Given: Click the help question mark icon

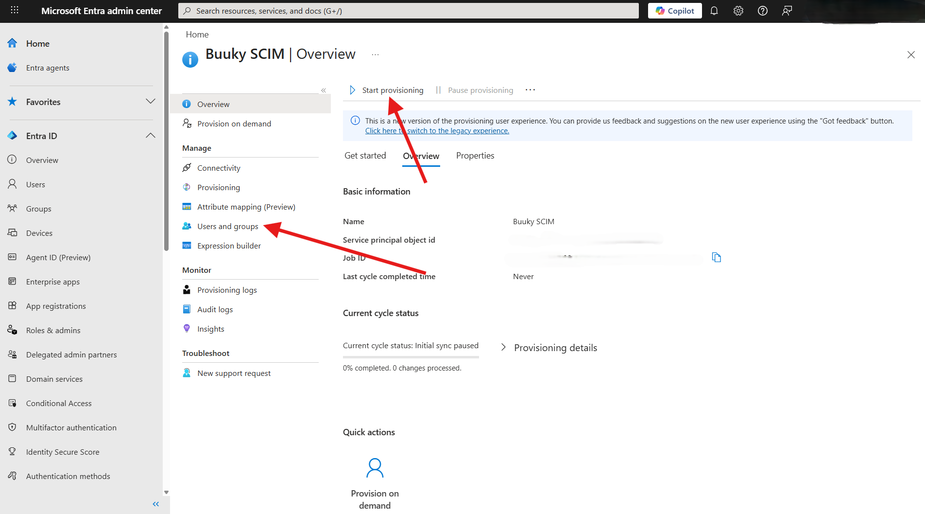Looking at the screenshot, I should click(762, 11).
